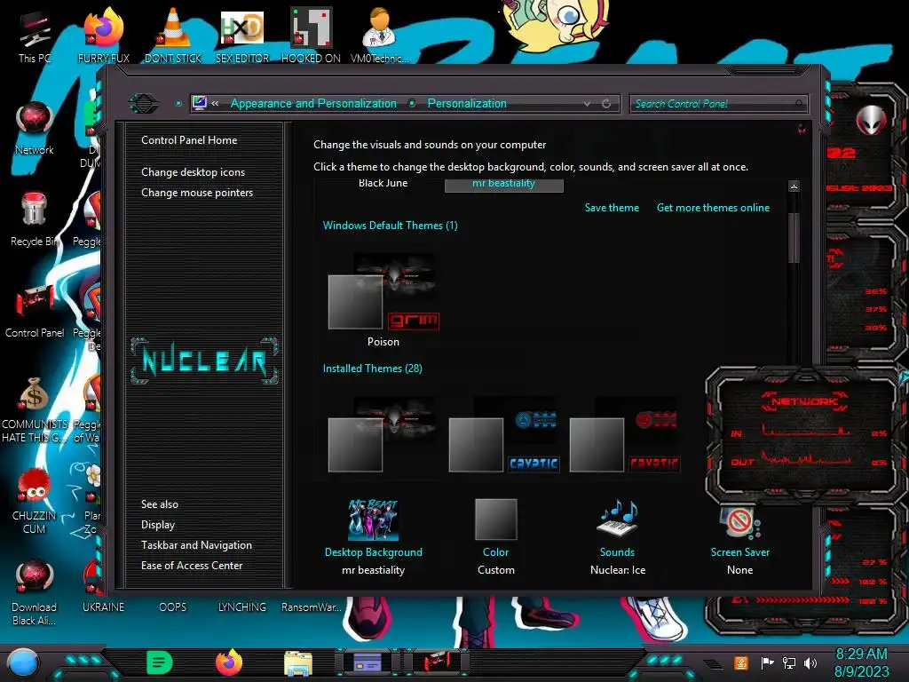Open Screen Saver settings
This screenshot has width=909, height=682.
[739, 539]
